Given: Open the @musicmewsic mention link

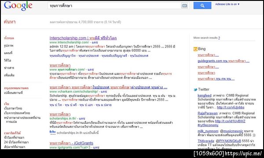Looking at the screenshot, I should pos(233,131).
